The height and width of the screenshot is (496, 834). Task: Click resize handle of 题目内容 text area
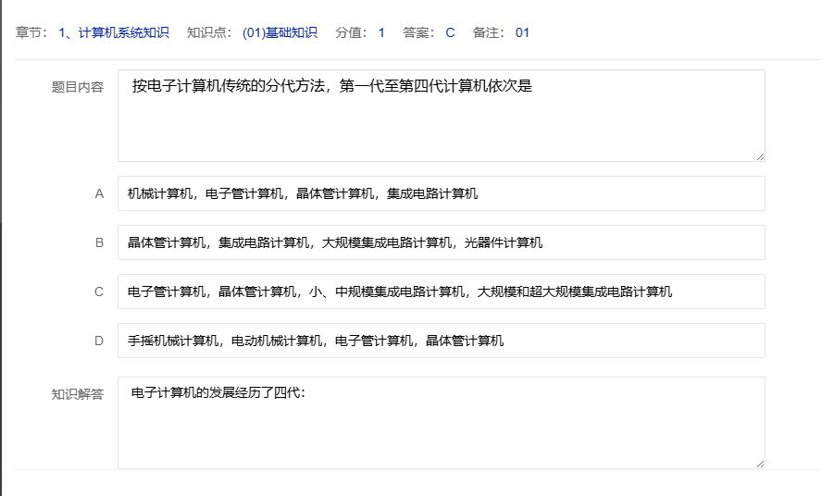pos(760,156)
